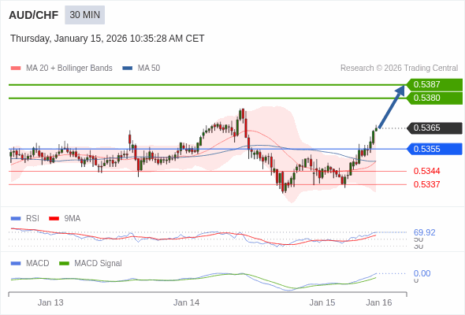Click the MACD Signal green legend swatch
This screenshot has width=465, height=315.
64,264
